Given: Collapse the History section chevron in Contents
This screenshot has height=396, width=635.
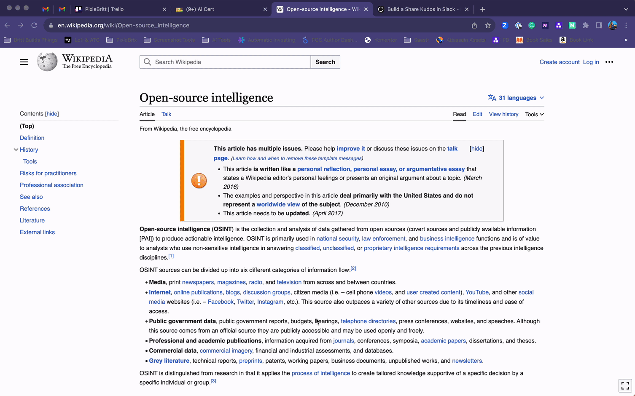Looking at the screenshot, I should pos(16,150).
